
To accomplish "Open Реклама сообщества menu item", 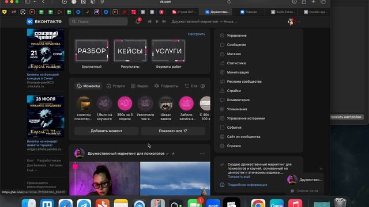I will click(244, 82).
